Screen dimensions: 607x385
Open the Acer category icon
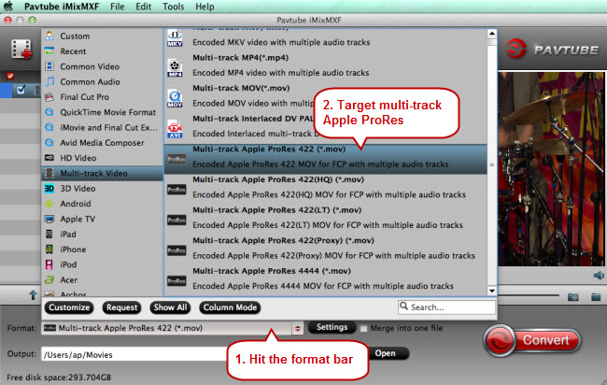click(x=49, y=279)
